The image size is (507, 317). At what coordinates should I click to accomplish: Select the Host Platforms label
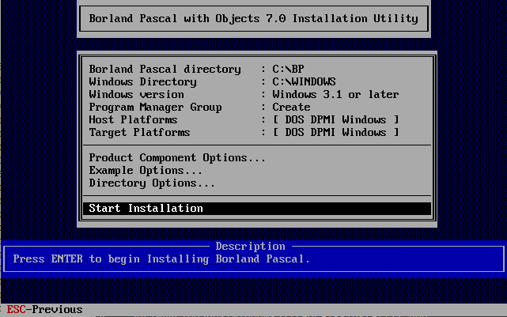(133, 120)
